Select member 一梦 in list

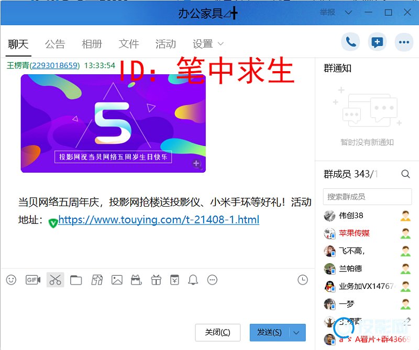367,304
